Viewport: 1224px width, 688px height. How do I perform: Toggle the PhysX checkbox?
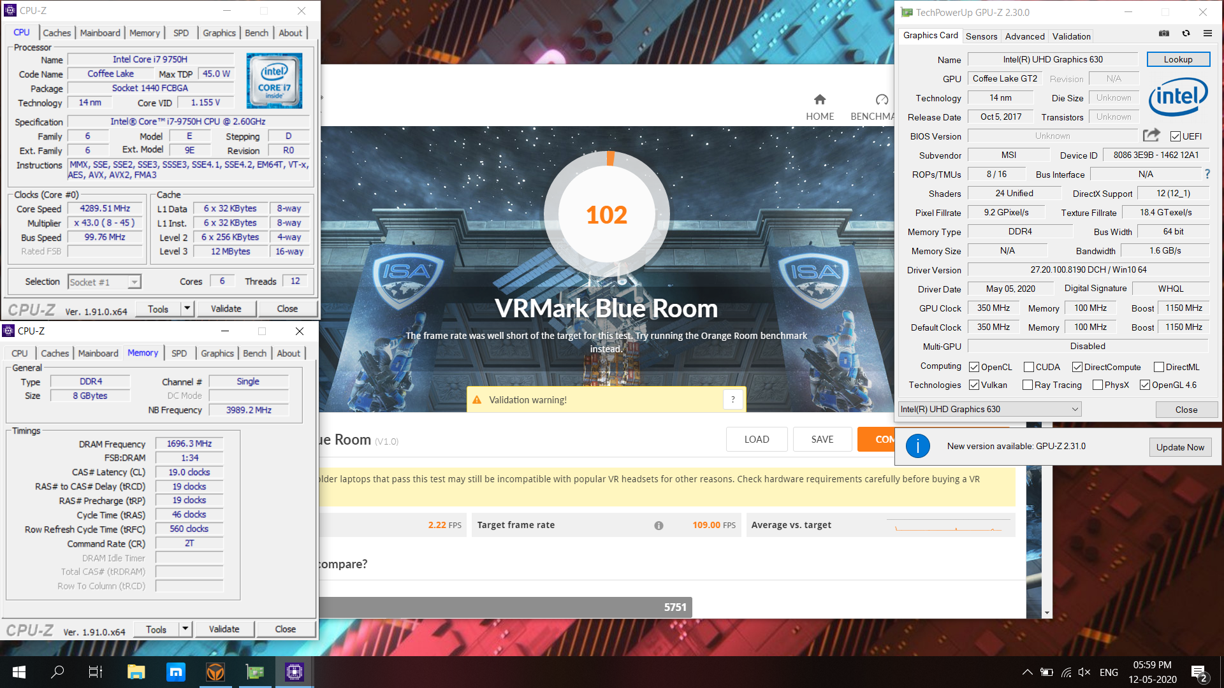coord(1098,385)
